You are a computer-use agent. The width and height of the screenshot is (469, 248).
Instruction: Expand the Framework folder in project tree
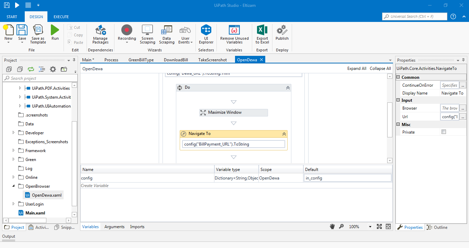pos(14,151)
